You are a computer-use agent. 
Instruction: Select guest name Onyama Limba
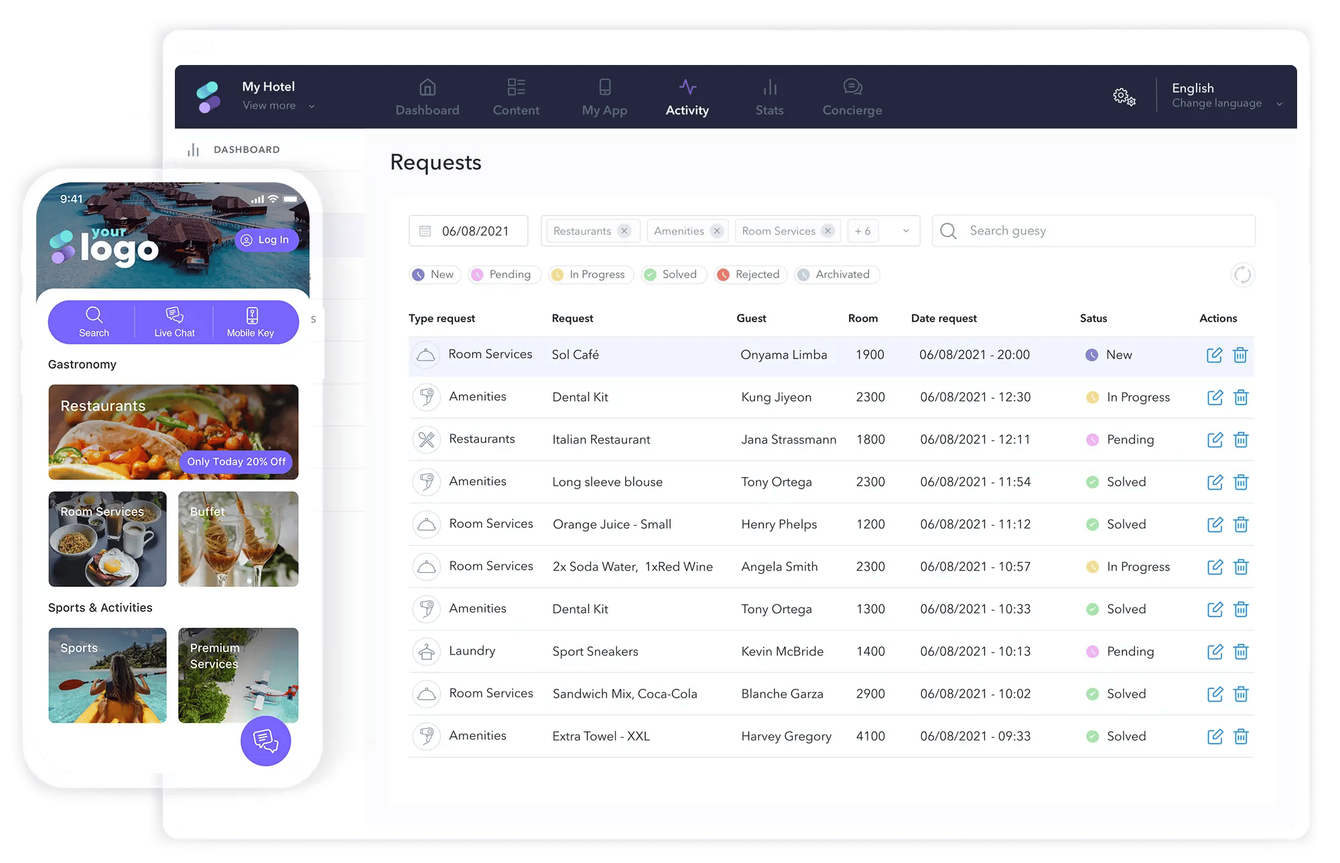coord(783,355)
